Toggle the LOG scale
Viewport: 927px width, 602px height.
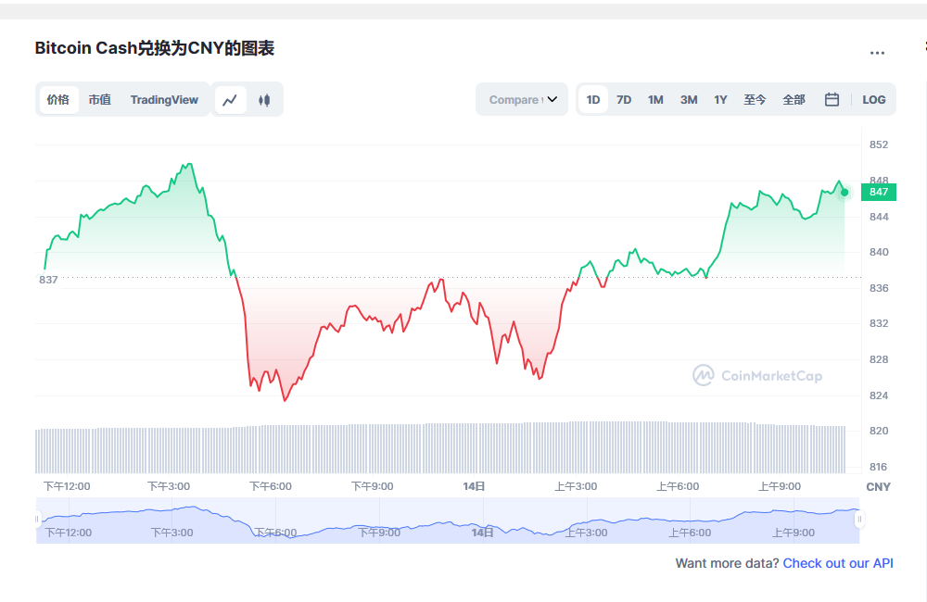pyautogui.click(x=874, y=100)
